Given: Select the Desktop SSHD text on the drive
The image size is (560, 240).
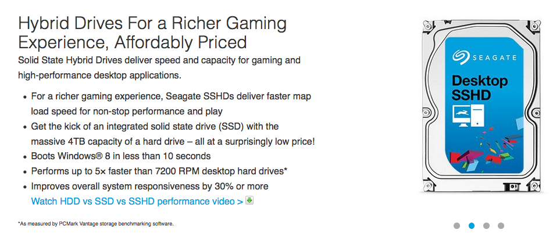Looking at the screenshot, I should (479, 88).
